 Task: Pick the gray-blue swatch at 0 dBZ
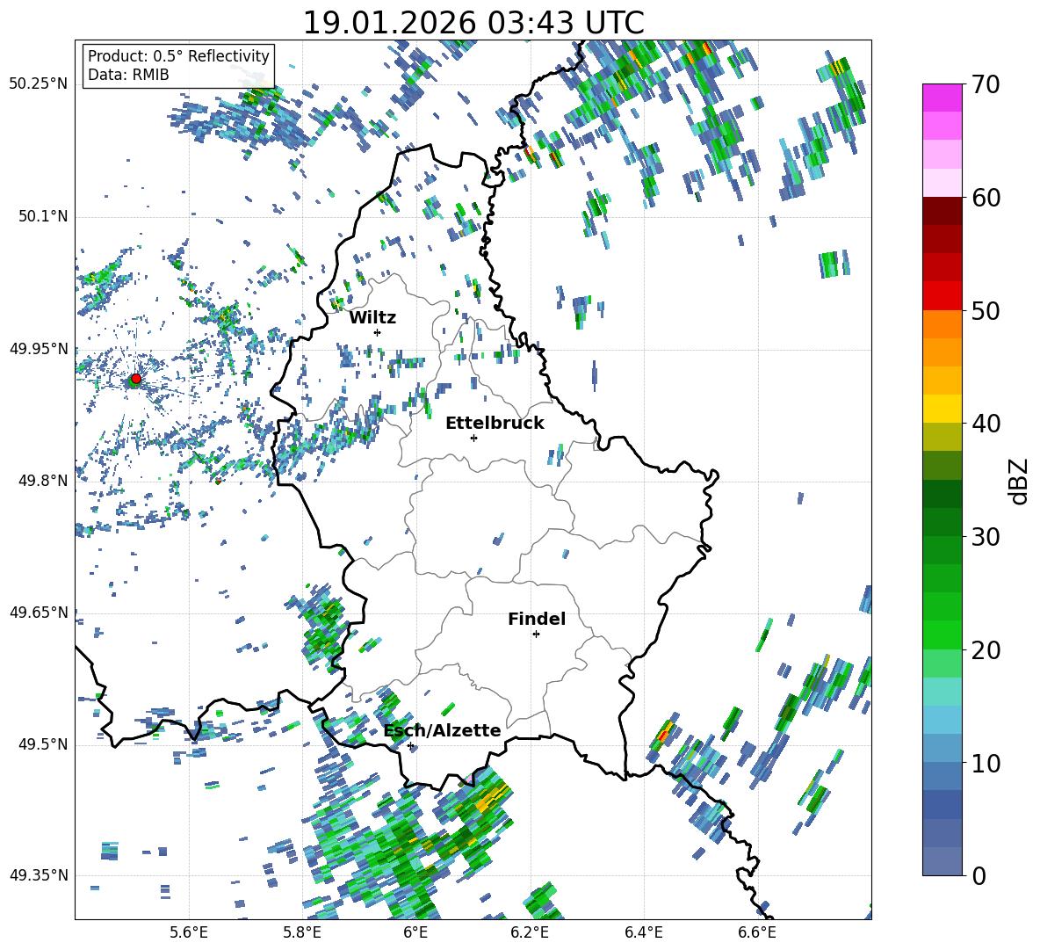pos(942,861)
